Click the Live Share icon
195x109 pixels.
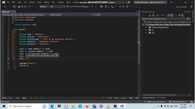tap(177, 7)
